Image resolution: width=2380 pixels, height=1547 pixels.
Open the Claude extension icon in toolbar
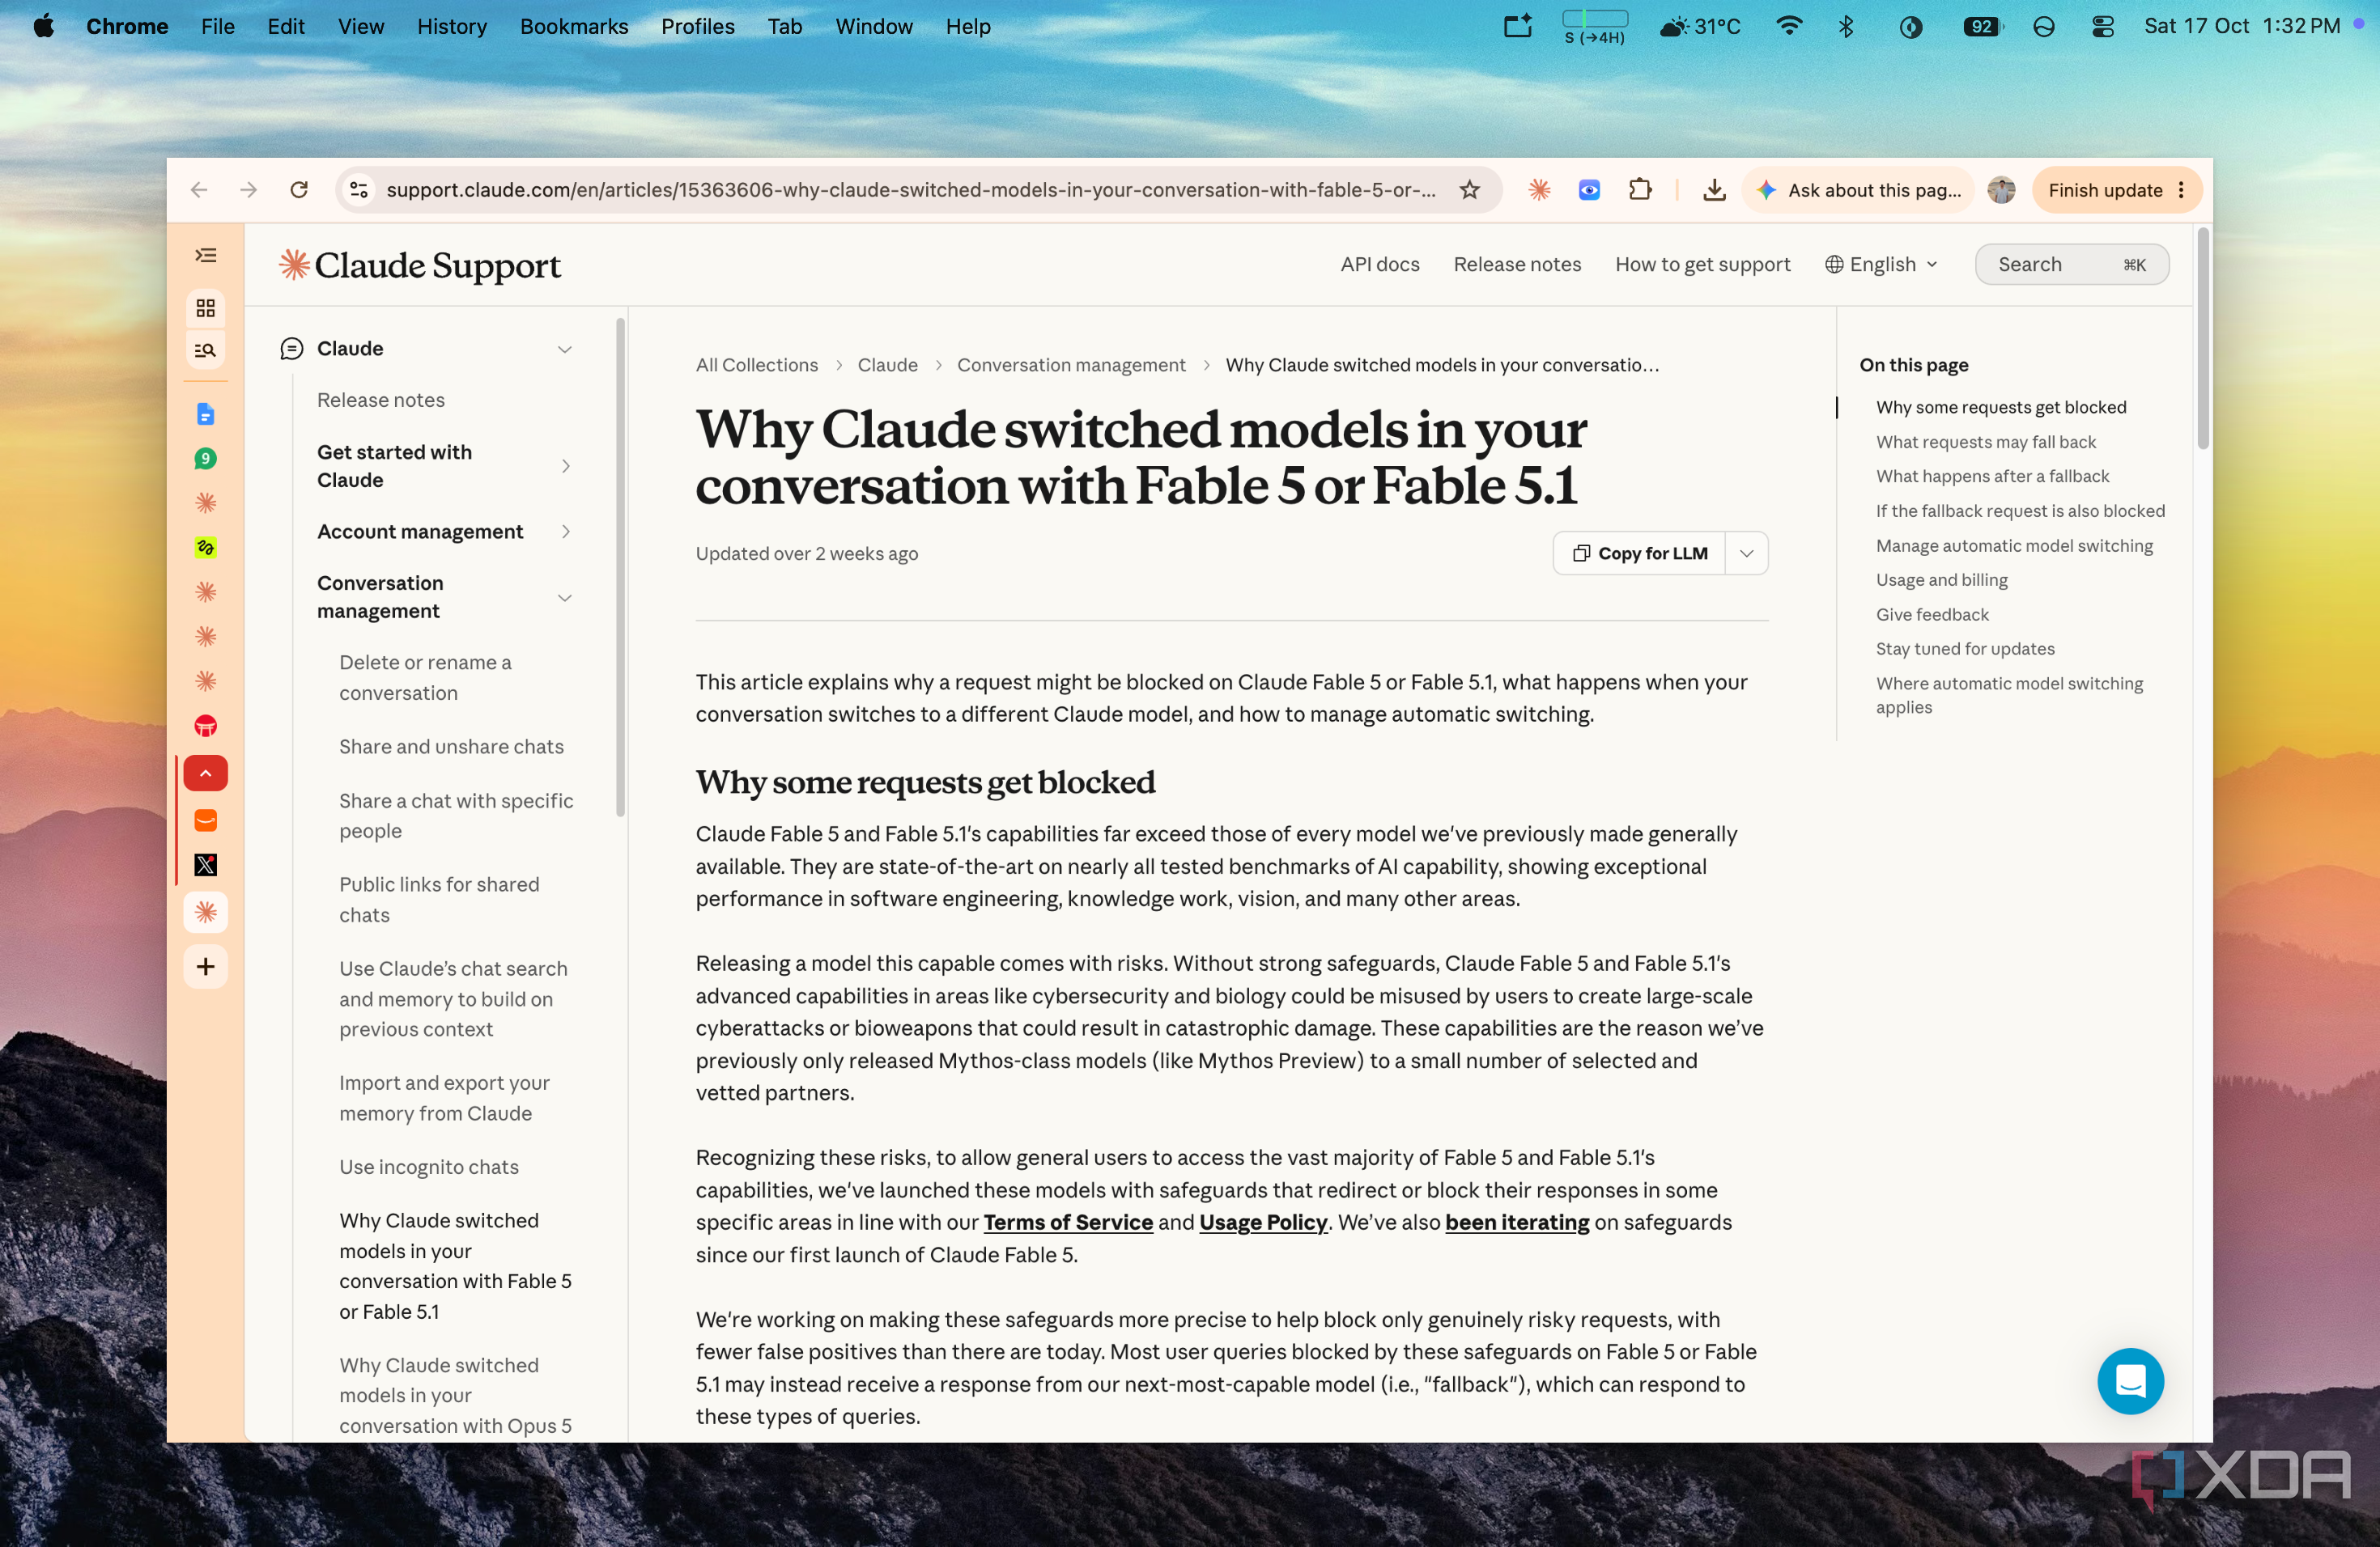1538,190
